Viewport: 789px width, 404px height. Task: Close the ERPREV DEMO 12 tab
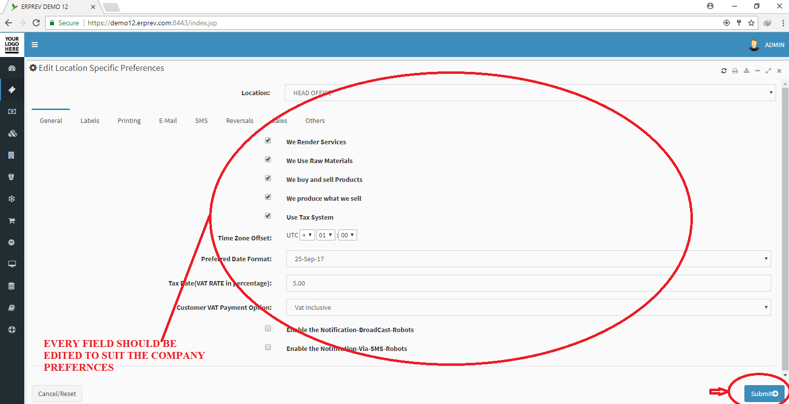93,7
